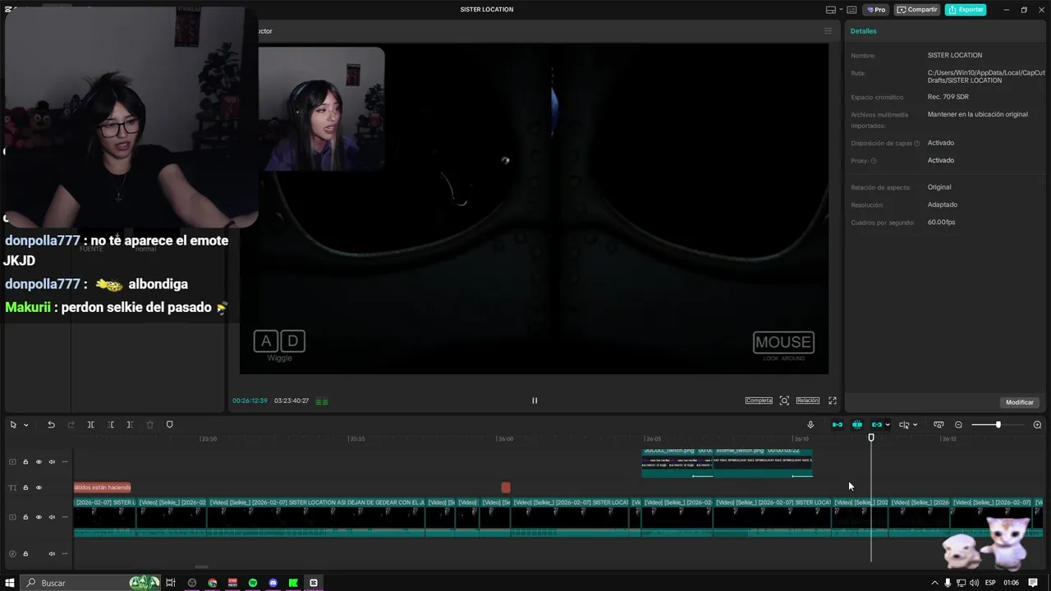The image size is (1051, 591).
Task: Select the clip 'ASI DEJAN DE GEDEAR CON EL'
Action: pyautogui.click(x=316, y=518)
